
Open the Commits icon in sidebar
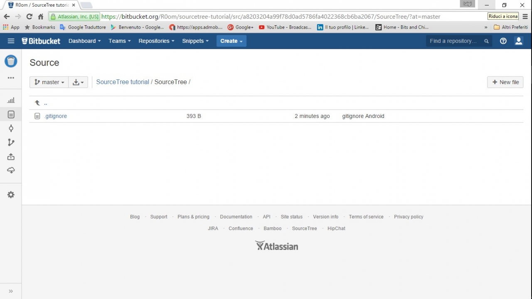click(x=11, y=128)
